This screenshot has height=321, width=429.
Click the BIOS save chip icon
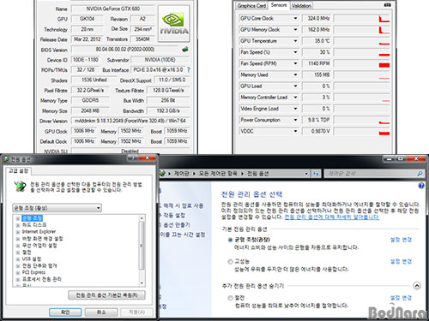point(185,50)
